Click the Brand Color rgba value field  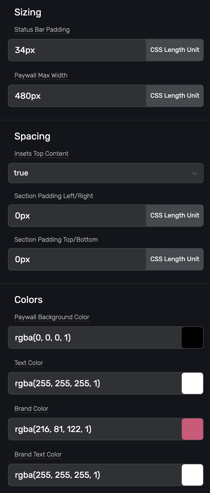point(95,429)
